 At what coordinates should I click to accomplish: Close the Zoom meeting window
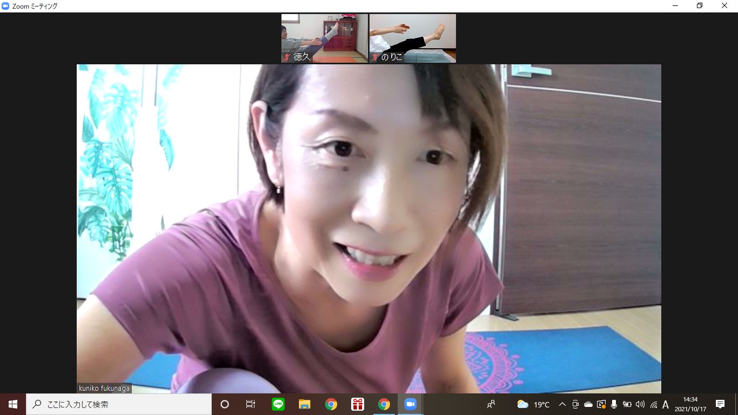[724, 6]
